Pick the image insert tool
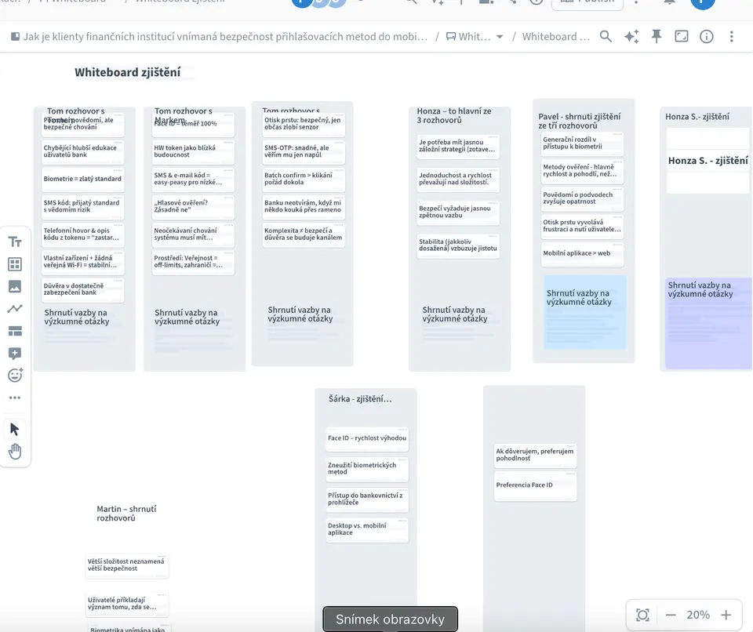 (15, 286)
